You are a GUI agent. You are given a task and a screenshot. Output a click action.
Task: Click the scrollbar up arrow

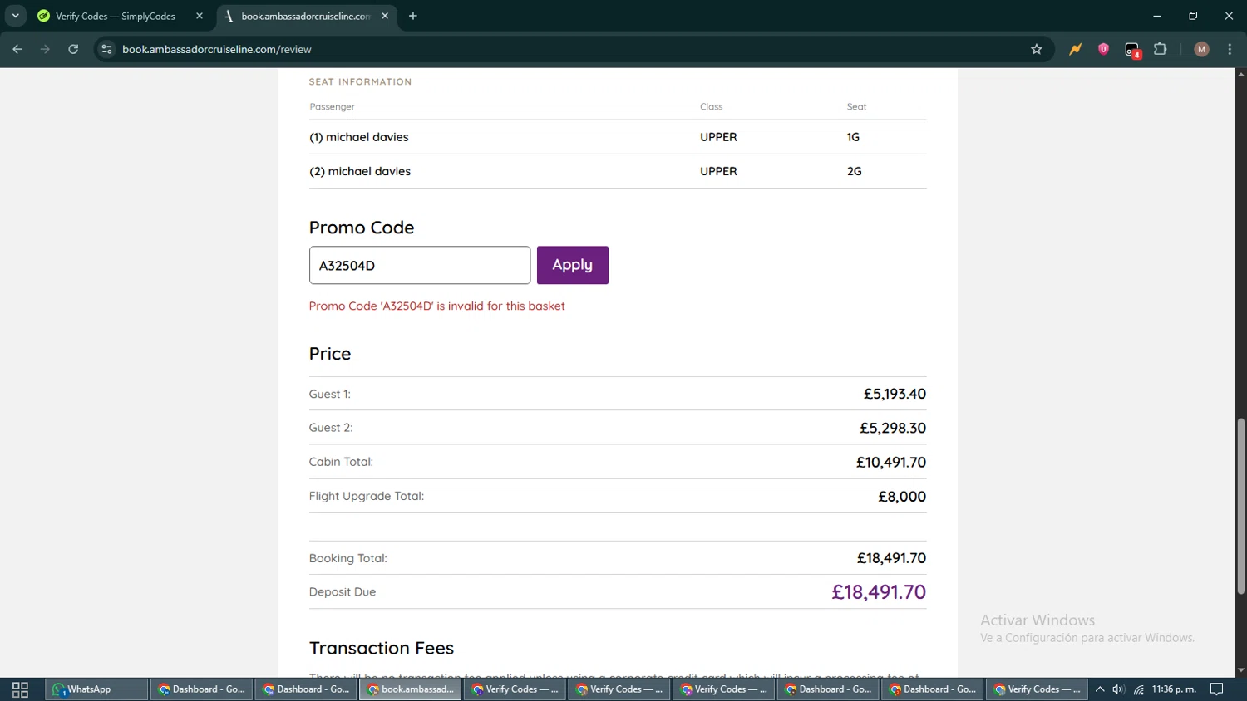pos(1240,75)
